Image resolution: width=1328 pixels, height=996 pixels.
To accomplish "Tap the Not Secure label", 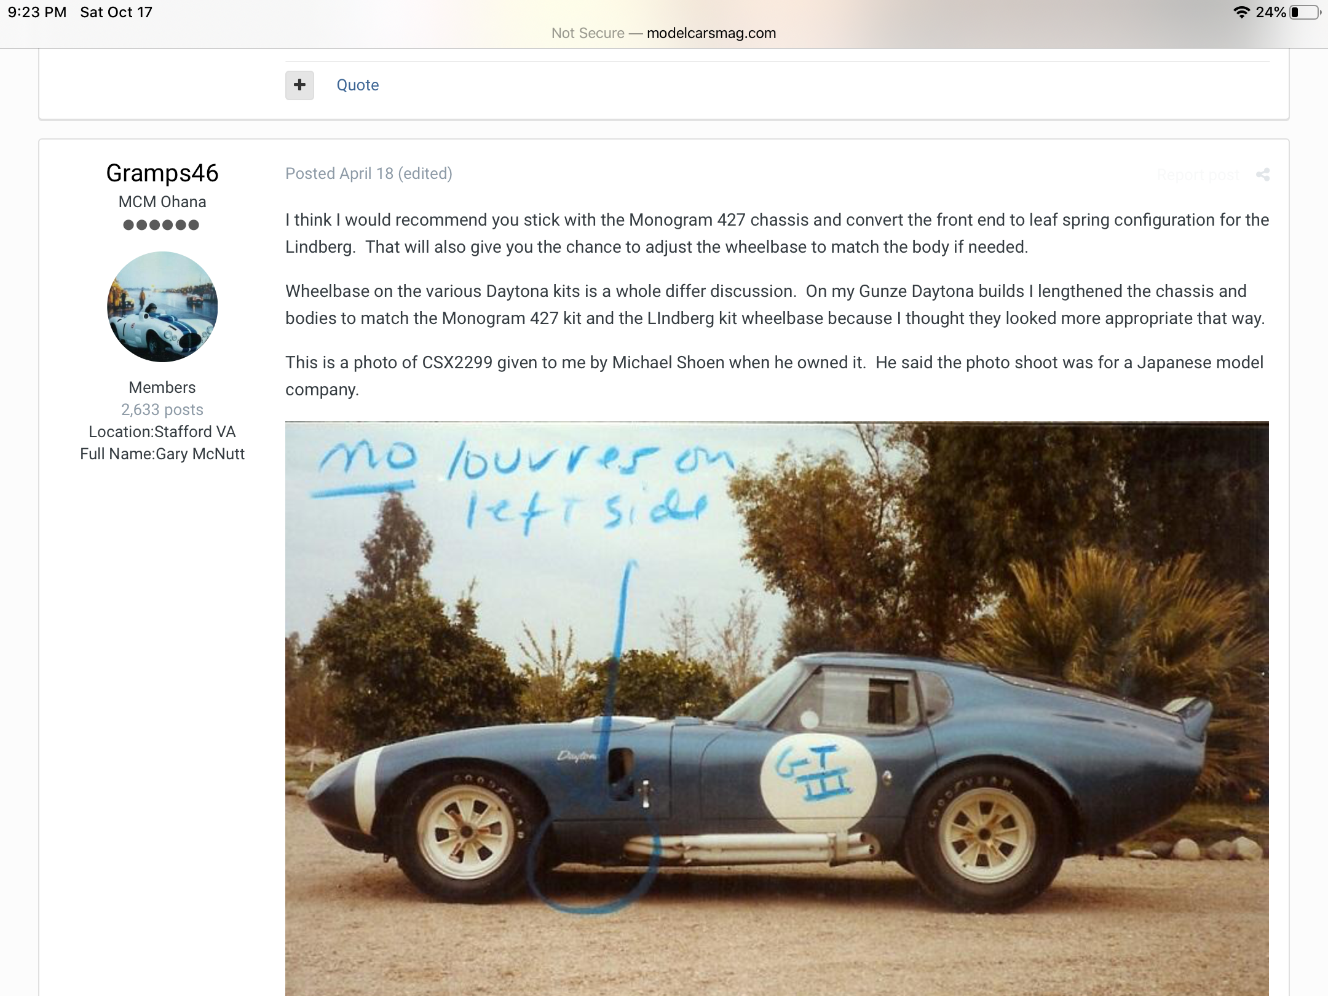I will (588, 33).
